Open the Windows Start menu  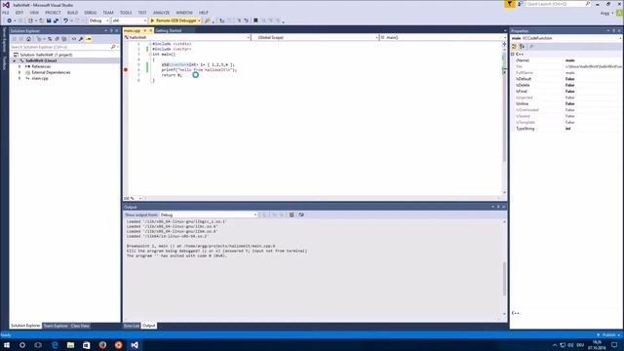pyautogui.click(x=7, y=345)
